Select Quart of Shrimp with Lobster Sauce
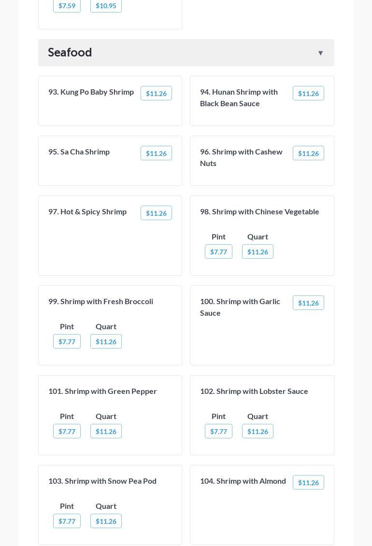 (x=258, y=432)
